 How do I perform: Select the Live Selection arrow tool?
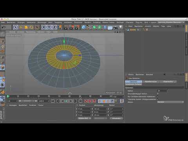16,27
